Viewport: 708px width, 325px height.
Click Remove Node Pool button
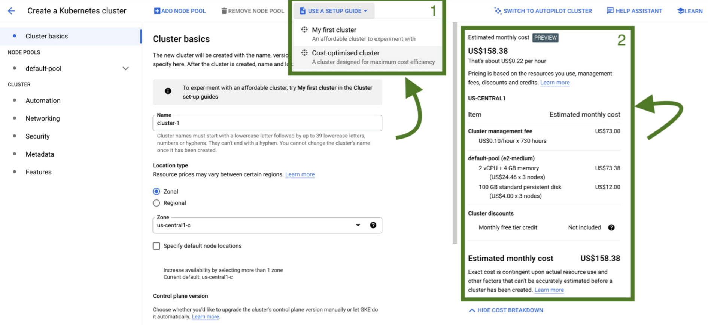point(253,11)
